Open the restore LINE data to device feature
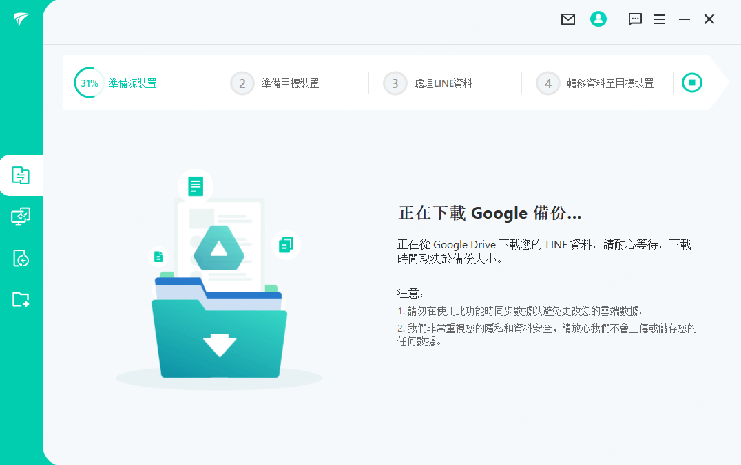 click(x=21, y=258)
